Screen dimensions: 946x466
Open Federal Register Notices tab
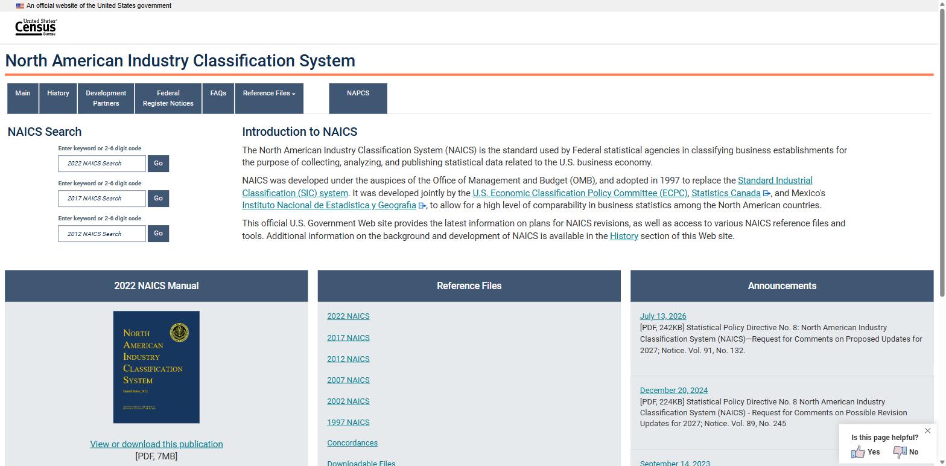tap(168, 98)
